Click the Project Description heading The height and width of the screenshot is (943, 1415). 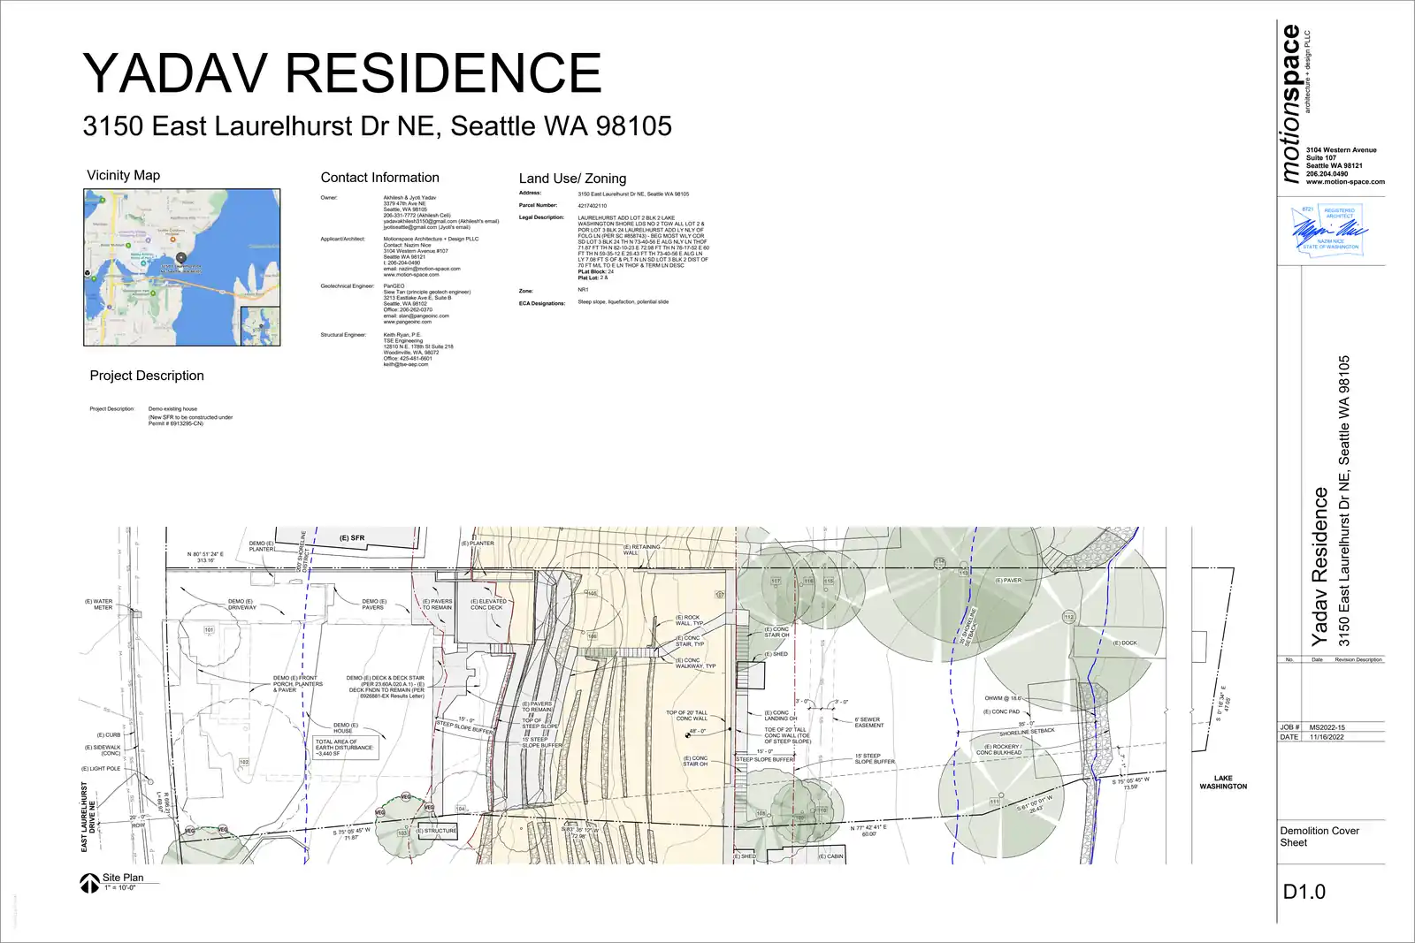(x=147, y=376)
